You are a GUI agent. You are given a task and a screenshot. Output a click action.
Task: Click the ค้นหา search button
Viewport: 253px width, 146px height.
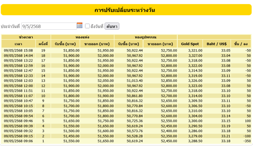(x=112, y=26)
